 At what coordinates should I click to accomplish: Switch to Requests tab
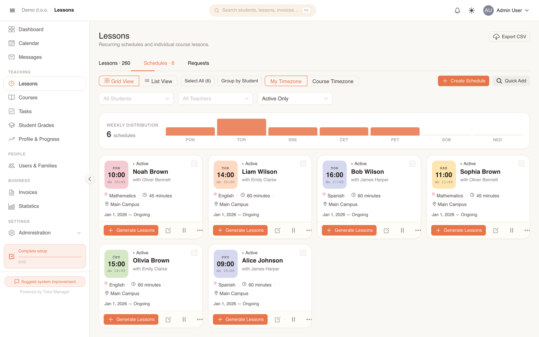click(x=198, y=63)
